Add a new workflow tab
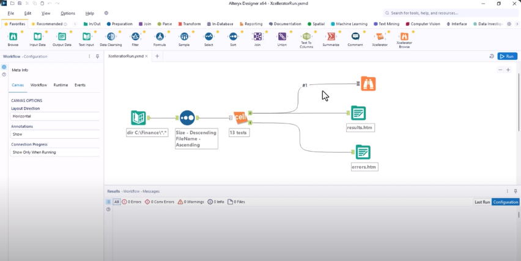Viewport: 521px width, 261px height. tap(157, 56)
